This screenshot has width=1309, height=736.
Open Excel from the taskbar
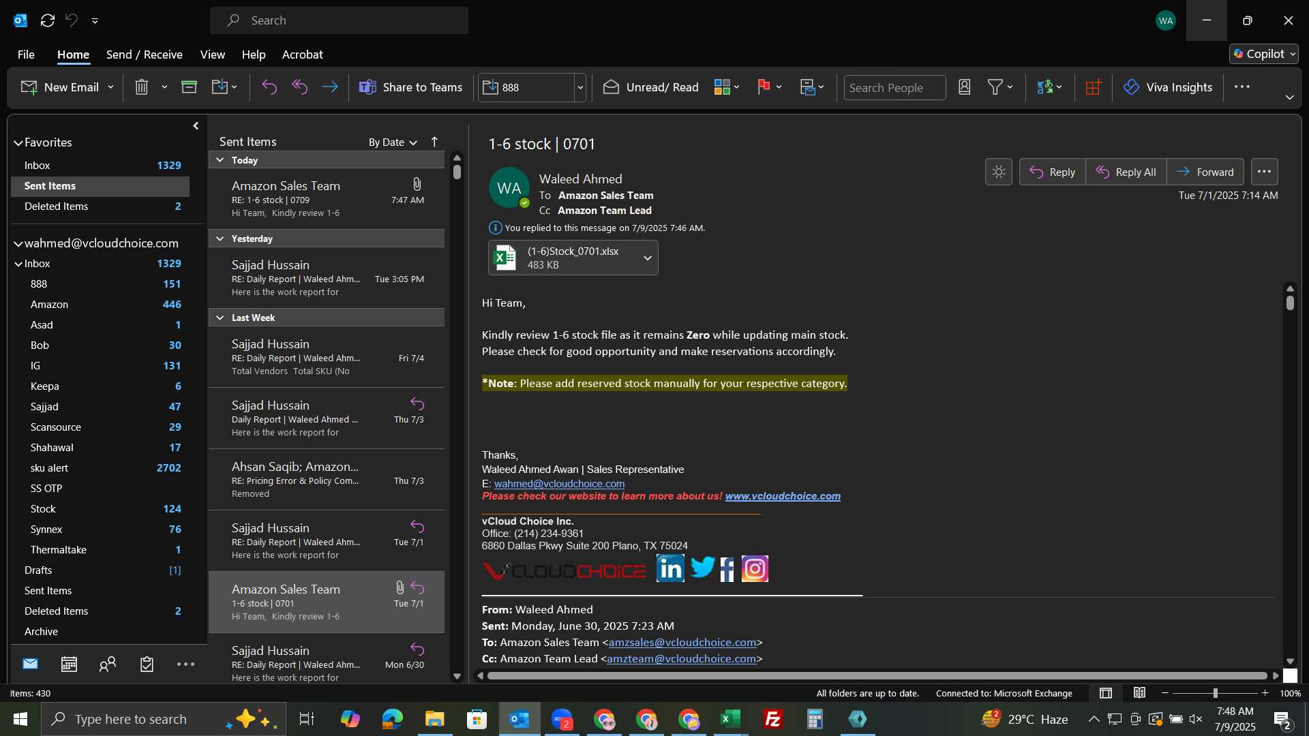coord(731,719)
